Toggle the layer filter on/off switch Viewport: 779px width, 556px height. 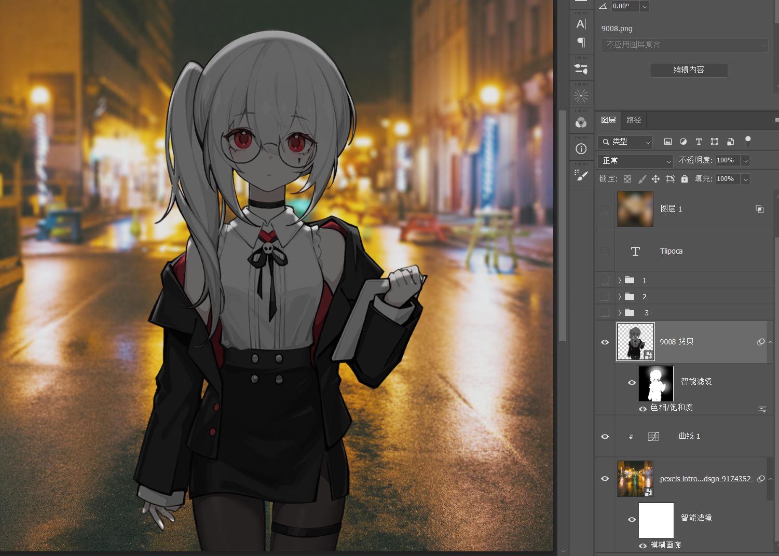click(x=747, y=141)
